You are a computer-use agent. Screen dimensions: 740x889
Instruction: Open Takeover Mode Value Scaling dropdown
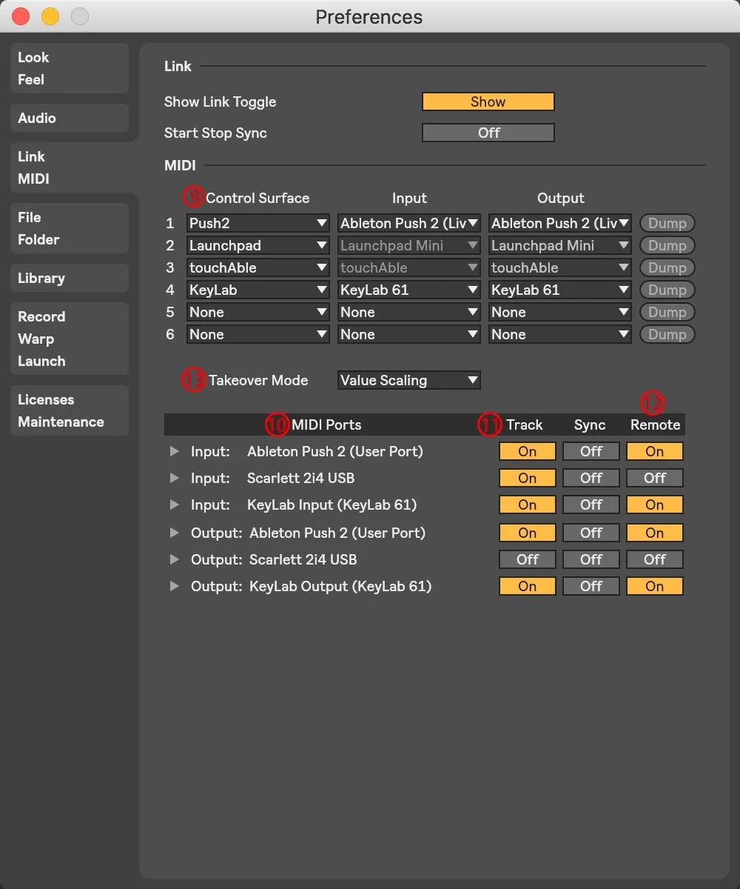click(x=409, y=380)
